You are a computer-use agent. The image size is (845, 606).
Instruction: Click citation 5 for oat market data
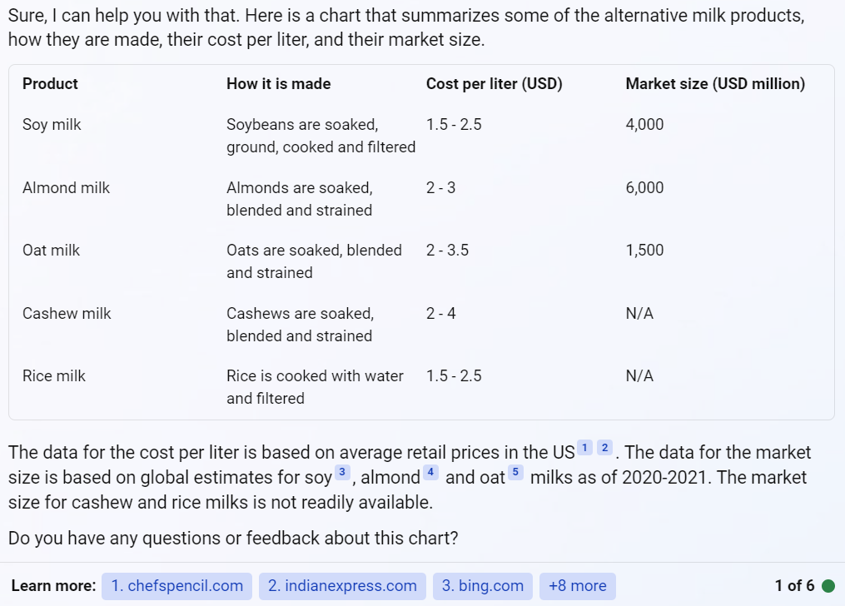click(x=516, y=473)
